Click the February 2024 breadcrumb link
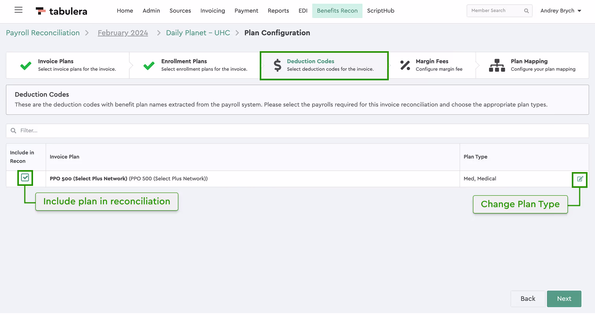595x315 pixels. 123,33
